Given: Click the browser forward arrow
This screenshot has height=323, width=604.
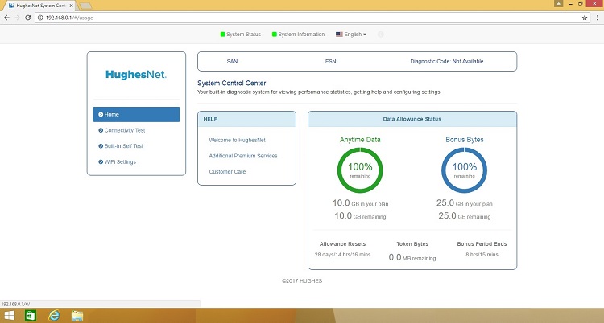Looking at the screenshot, I should coord(18,18).
